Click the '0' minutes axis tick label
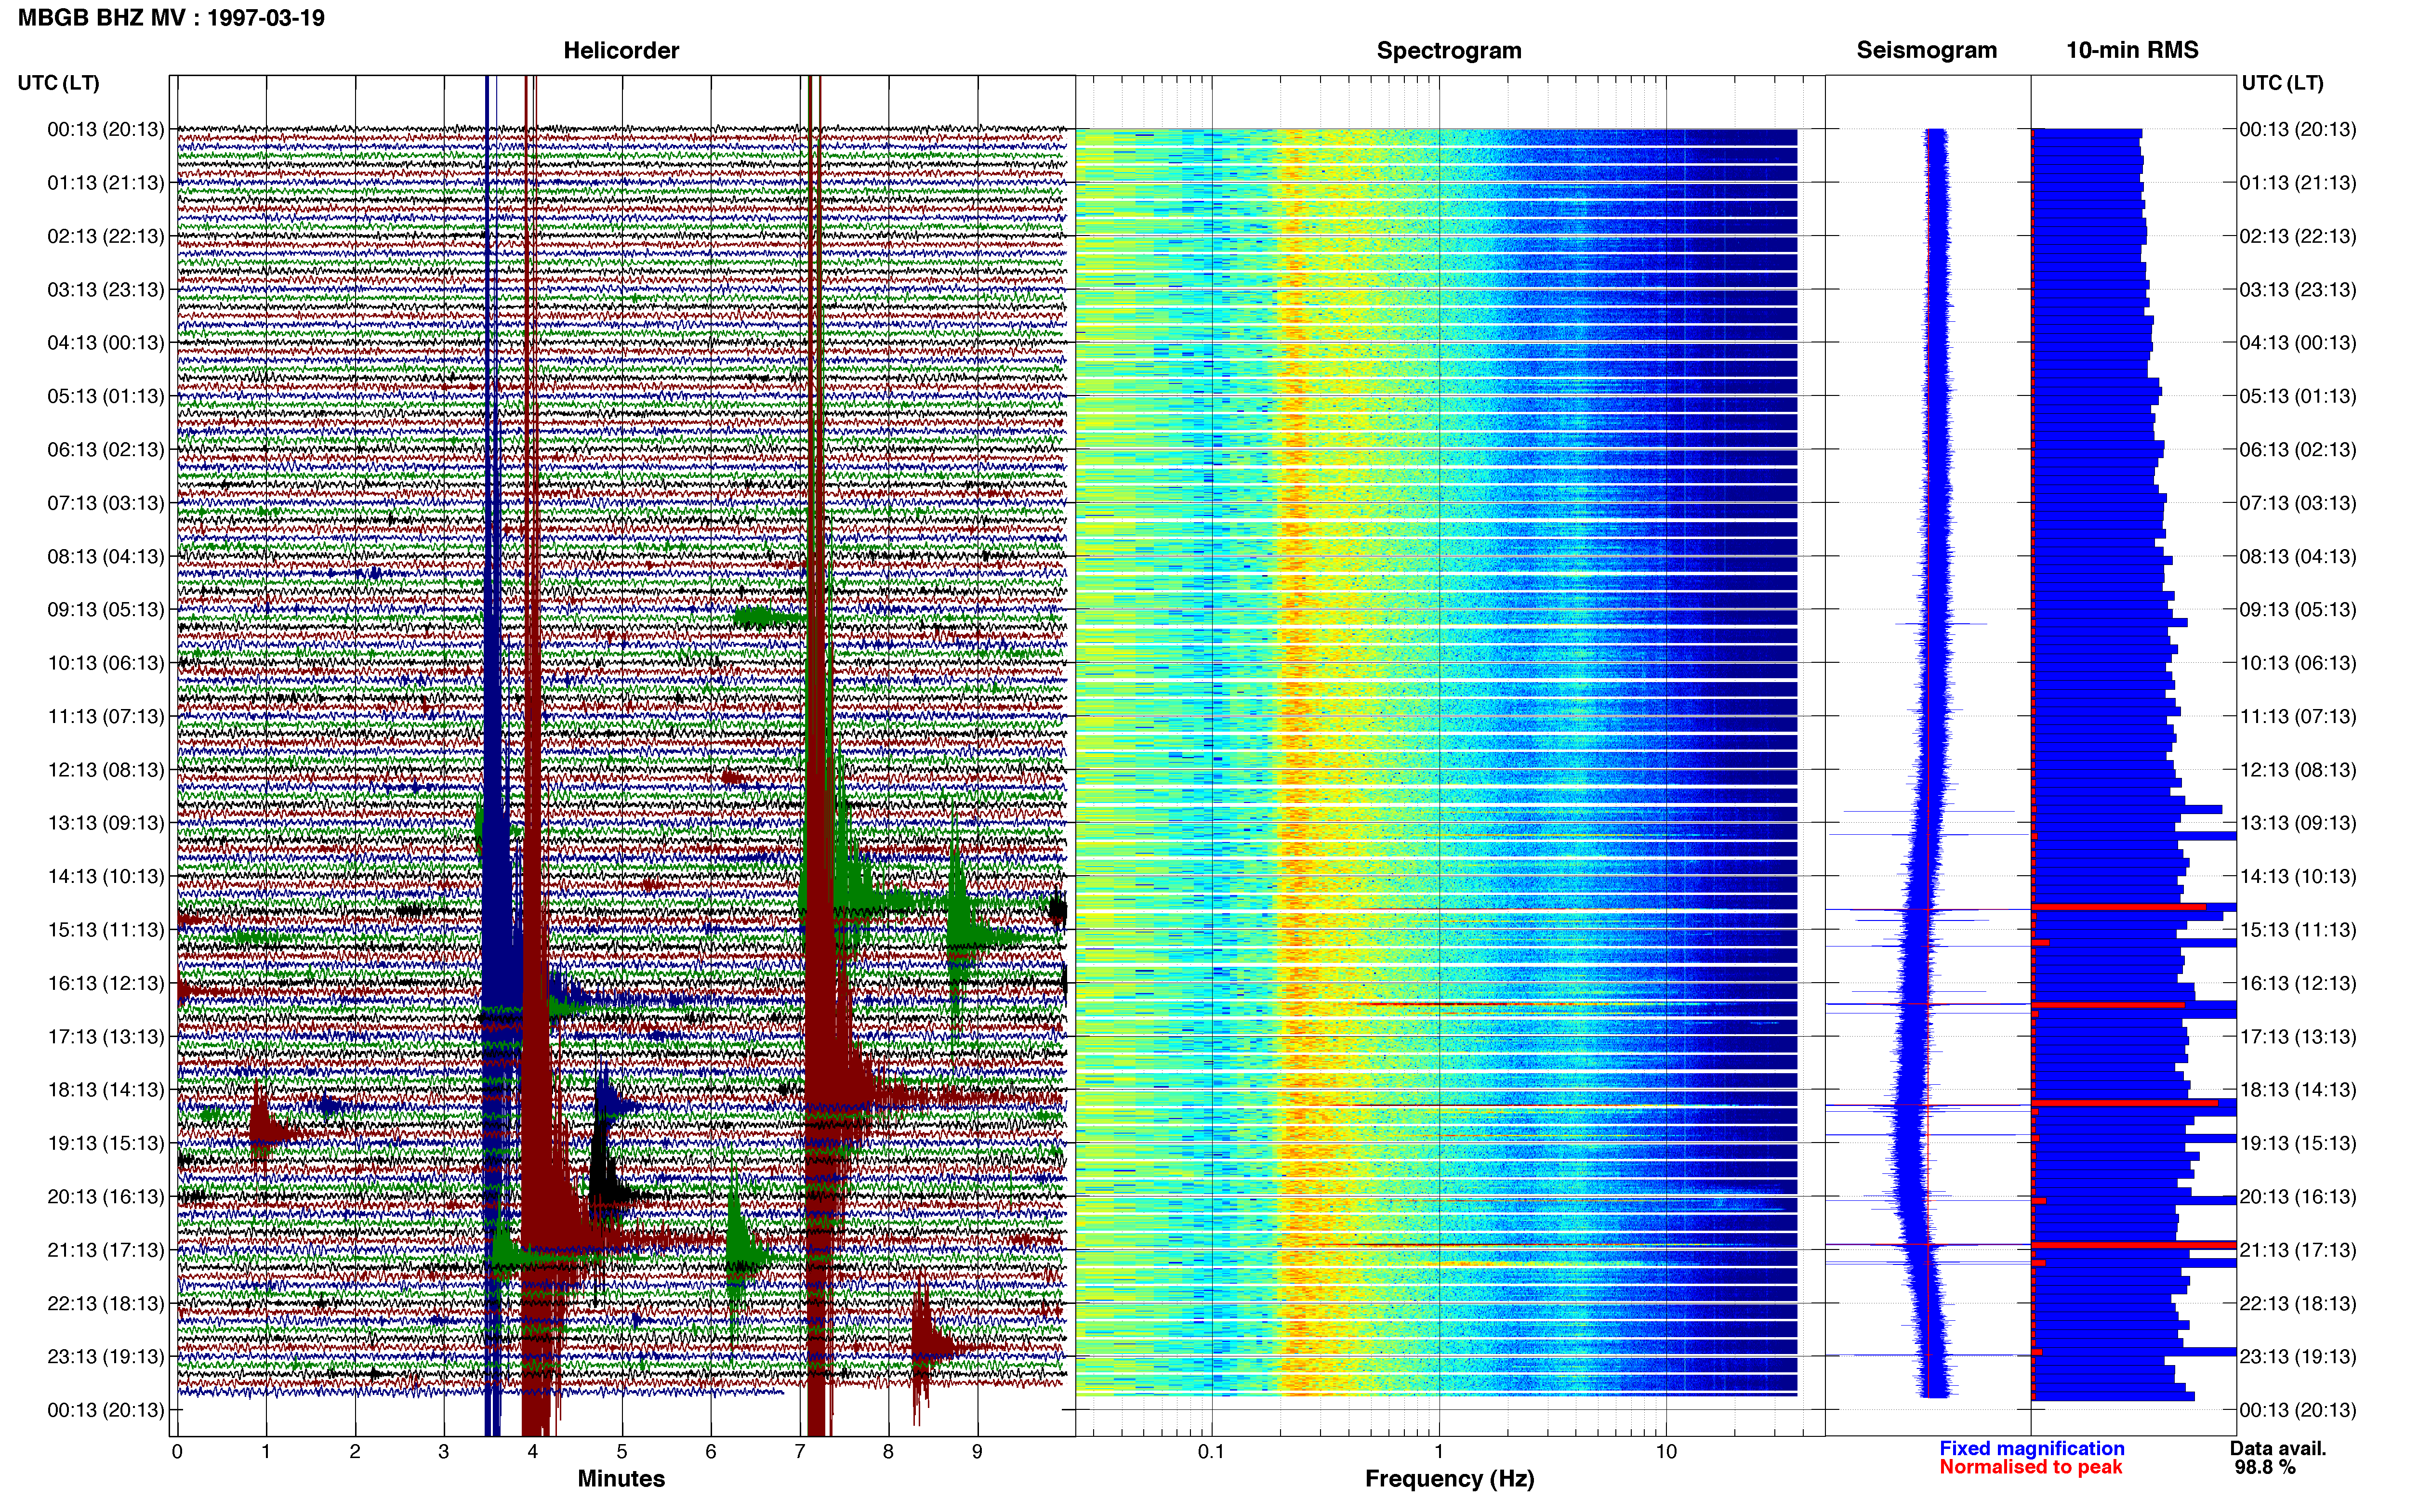The height and width of the screenshot is (1512, 2418). click(x=177, y=1451)
